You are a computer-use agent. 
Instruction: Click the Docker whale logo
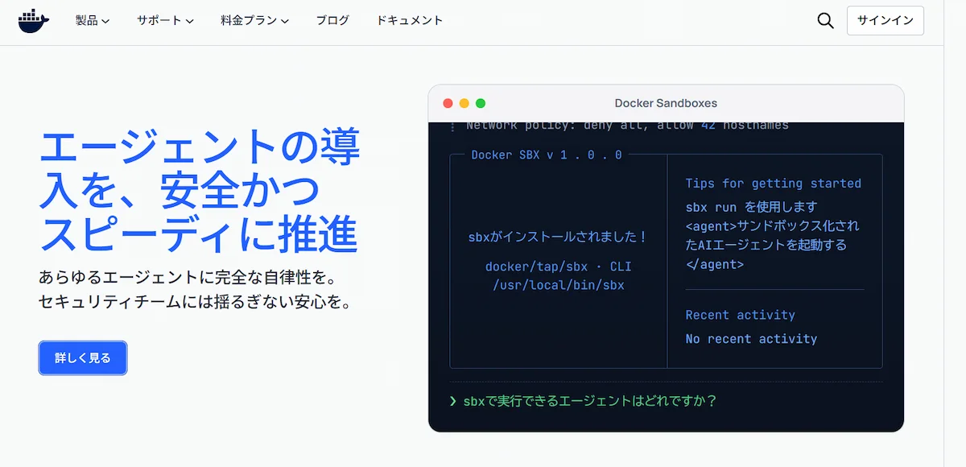[x=34, y=21]
